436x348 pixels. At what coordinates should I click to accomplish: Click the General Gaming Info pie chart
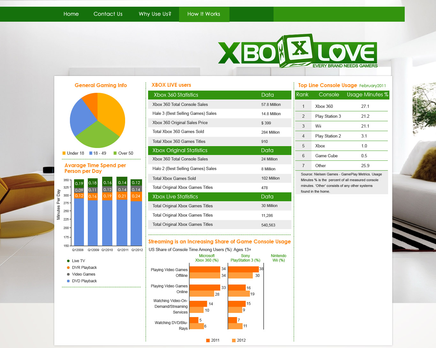tap(97, 120)
